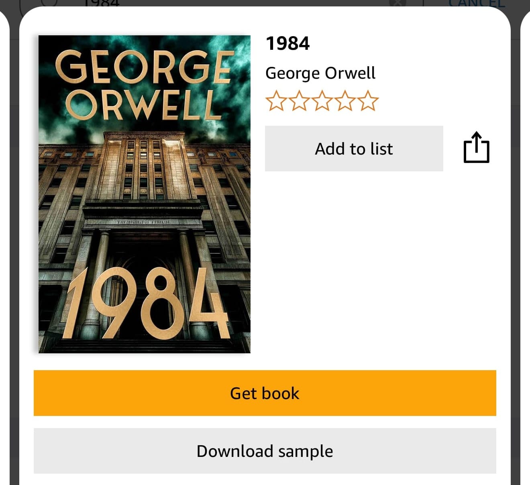Viewport: 530px width, 485px height.
Task: Tap the search magnifier icon at top
Action: [49, 2]
